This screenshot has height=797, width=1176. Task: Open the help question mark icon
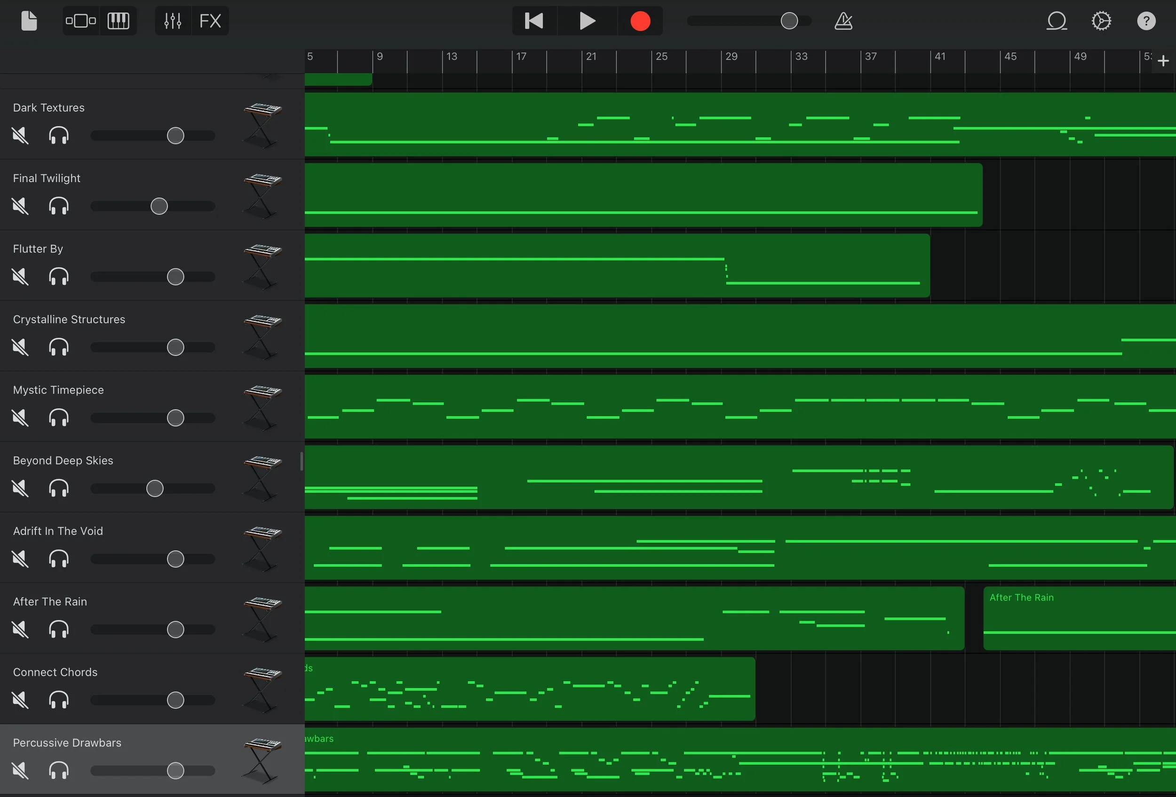[x=1146, y=21]
